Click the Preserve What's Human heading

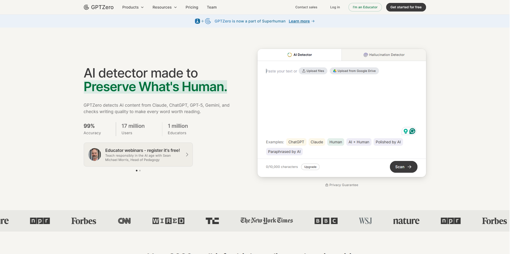155,87
